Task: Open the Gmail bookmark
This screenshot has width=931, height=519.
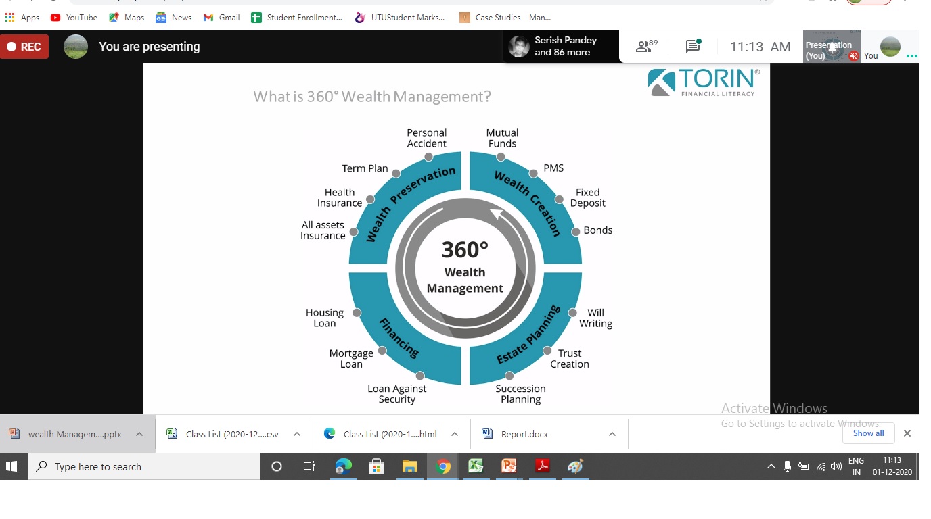Action: [x=222, y=18]
